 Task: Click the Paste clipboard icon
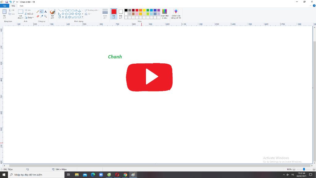(4, 12)
